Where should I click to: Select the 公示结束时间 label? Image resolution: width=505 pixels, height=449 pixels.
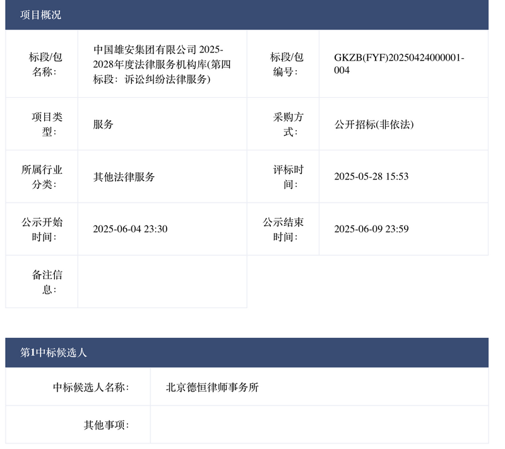coord(283,229)
